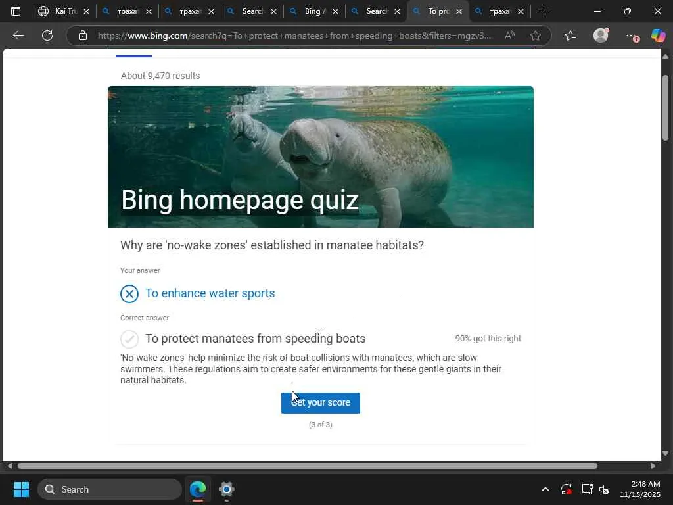
Task: Open a new browser tab
Action: click(545, 11)
